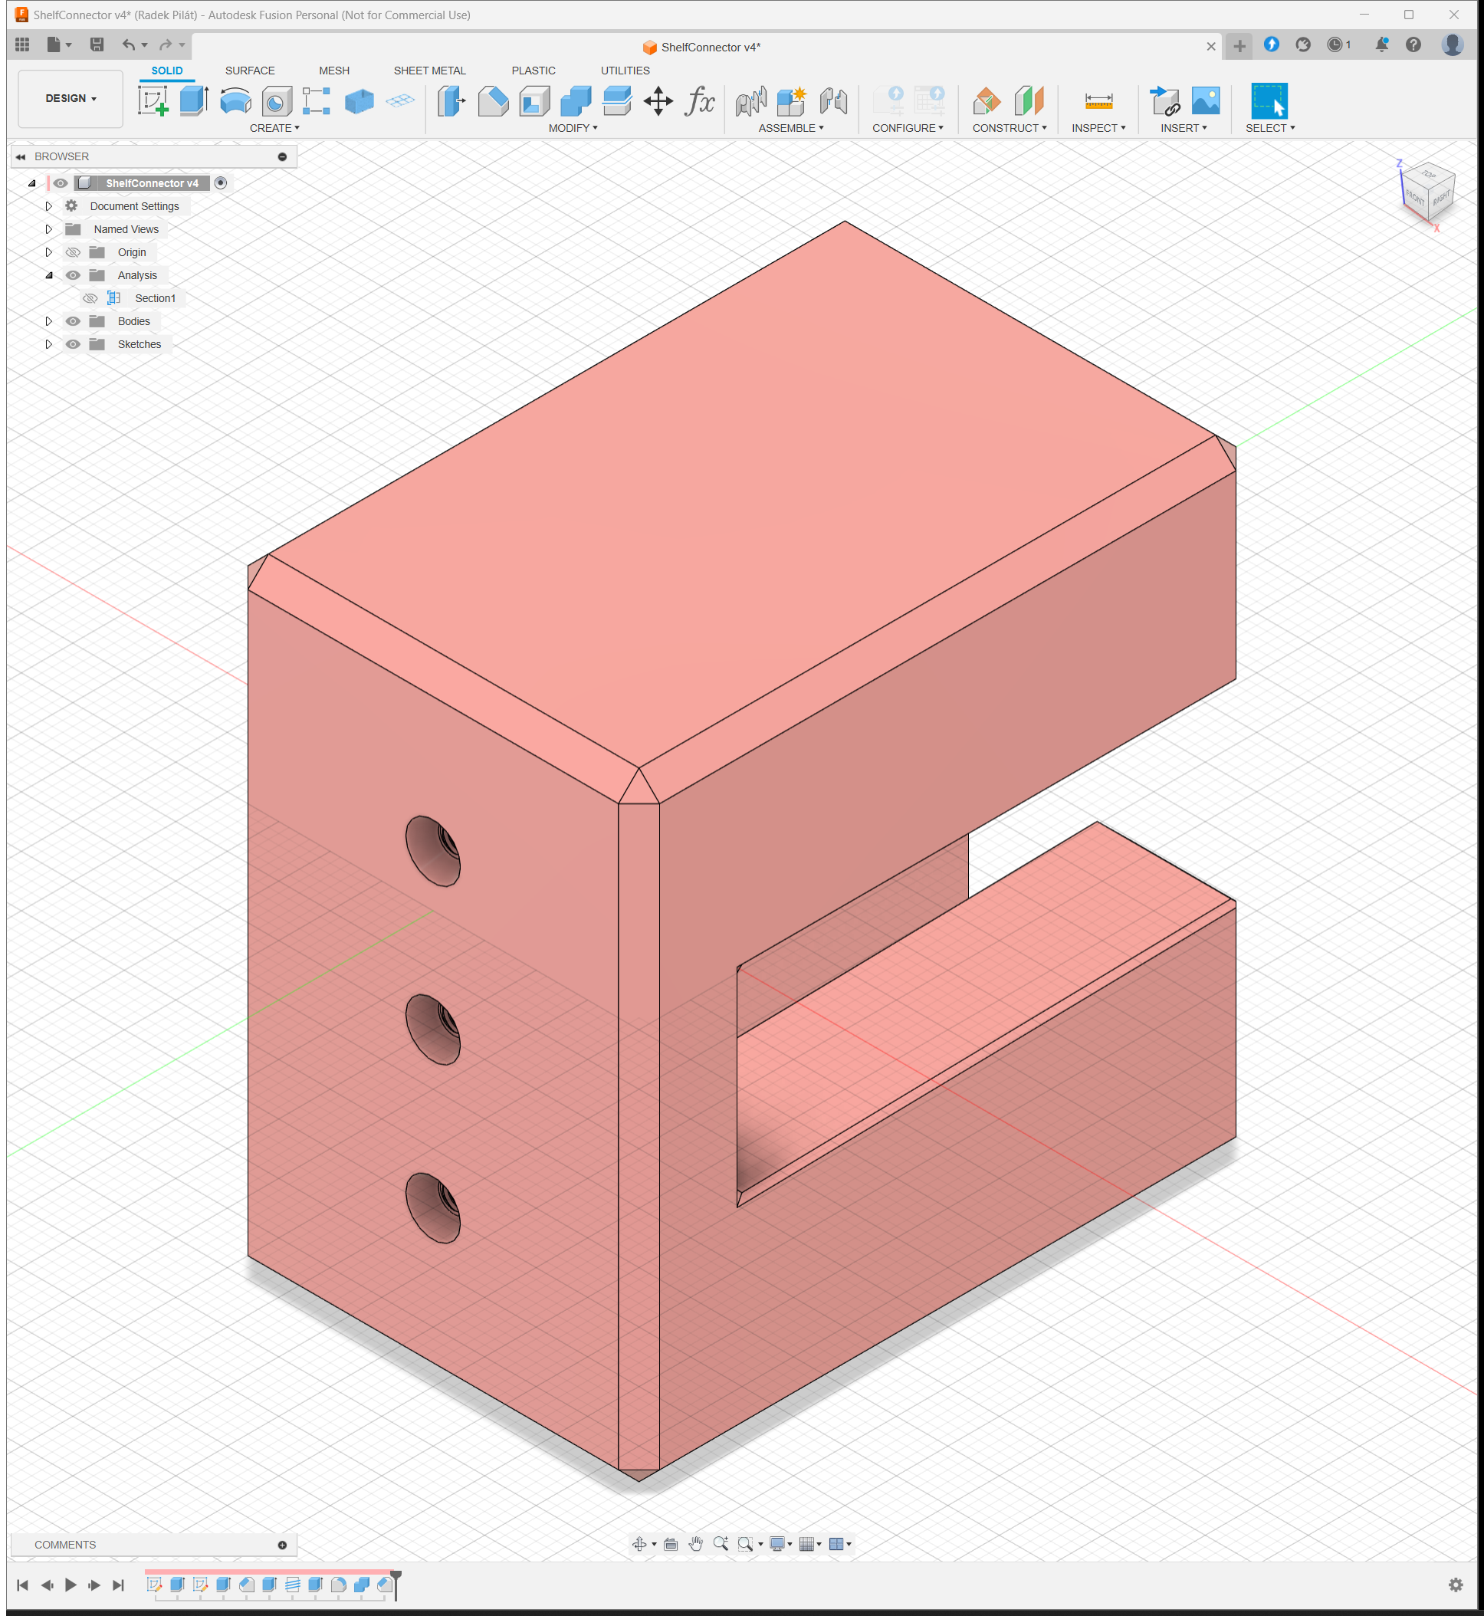Select the Measure tool
This screenshot has width=1484, height=1616.
[1098, 101]
